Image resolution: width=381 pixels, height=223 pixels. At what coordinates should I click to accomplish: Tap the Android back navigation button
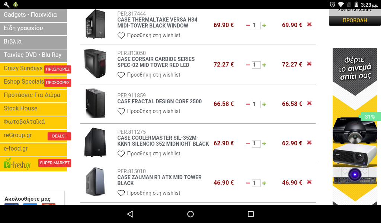[x=131, y=214]
